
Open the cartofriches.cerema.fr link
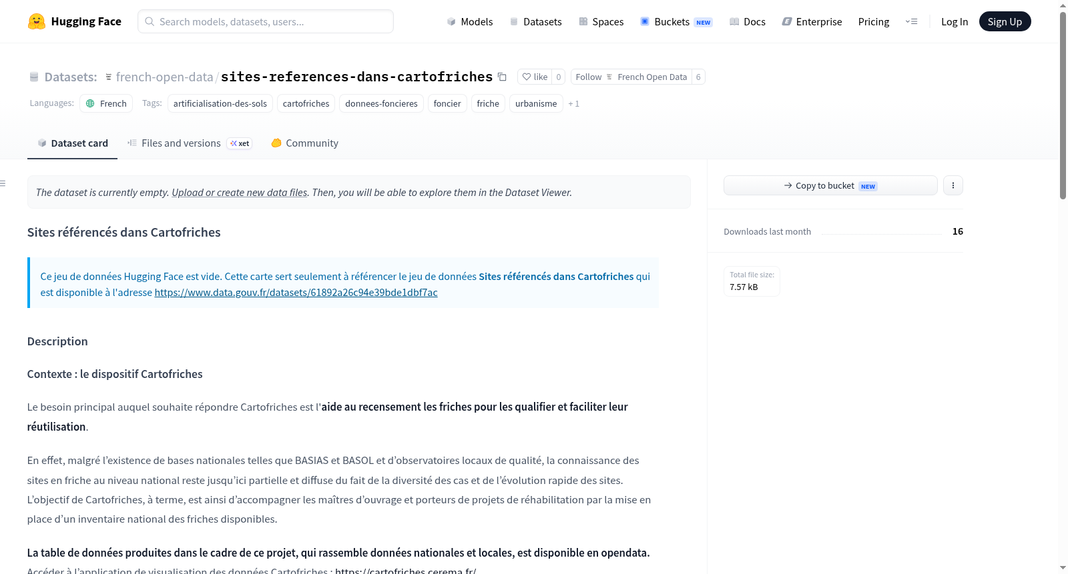405,570
